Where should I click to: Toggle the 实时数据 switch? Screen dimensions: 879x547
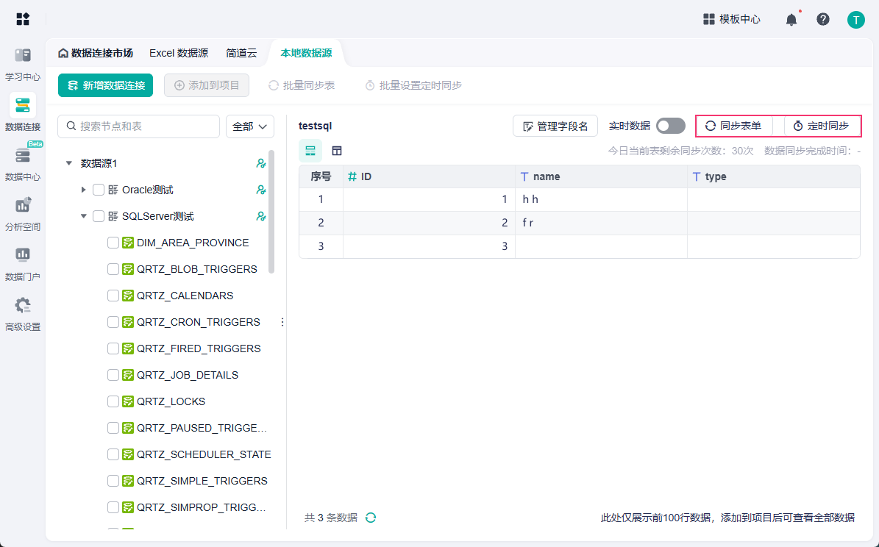671,126
